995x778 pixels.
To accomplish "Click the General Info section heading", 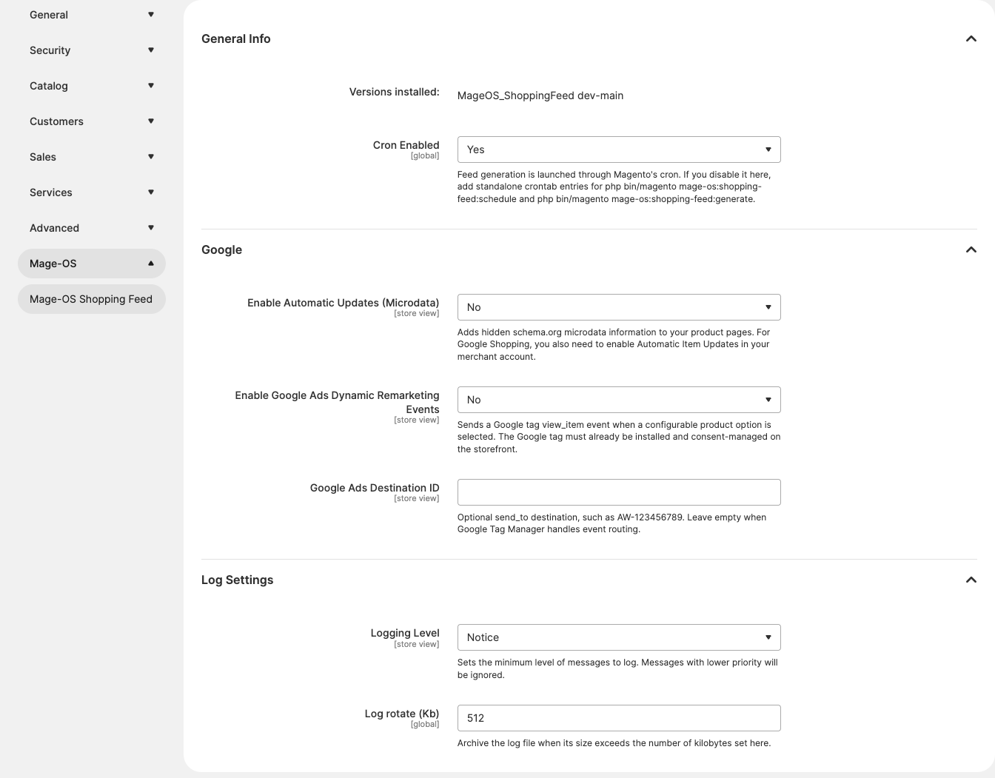I will click(x=236, y=38).
